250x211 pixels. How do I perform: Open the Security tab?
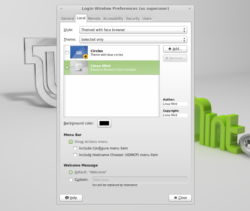[133, 18]
